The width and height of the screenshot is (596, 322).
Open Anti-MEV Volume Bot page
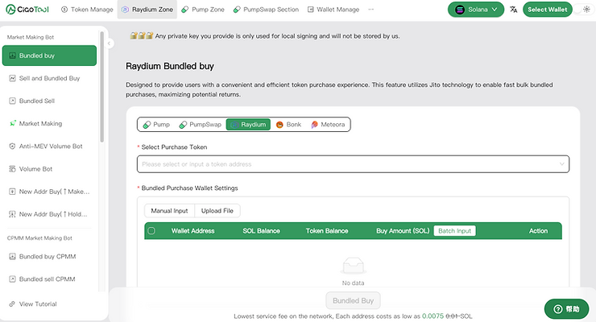coord(49,147)
